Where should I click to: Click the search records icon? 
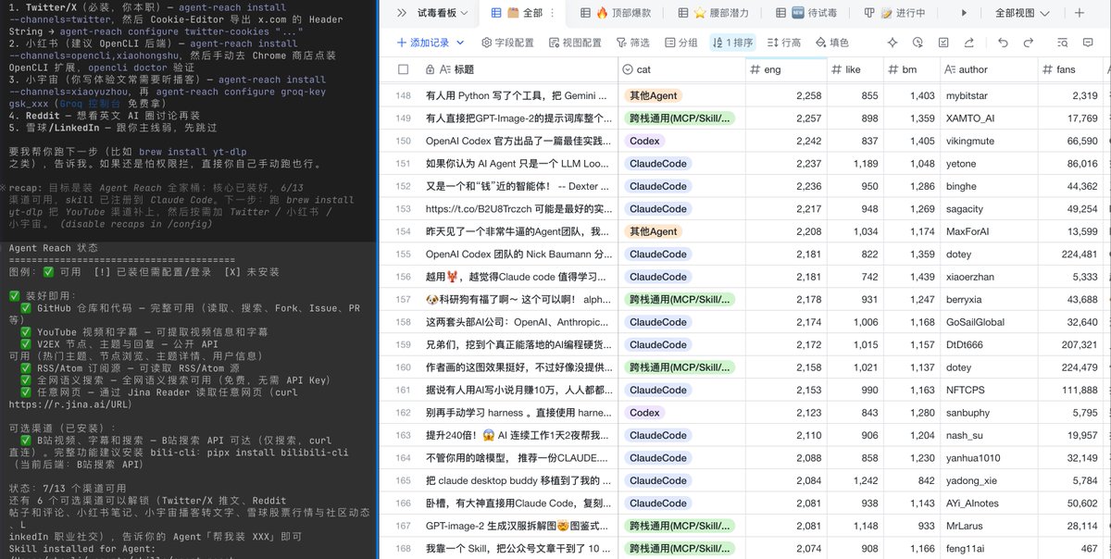(x=1064, y=43)
